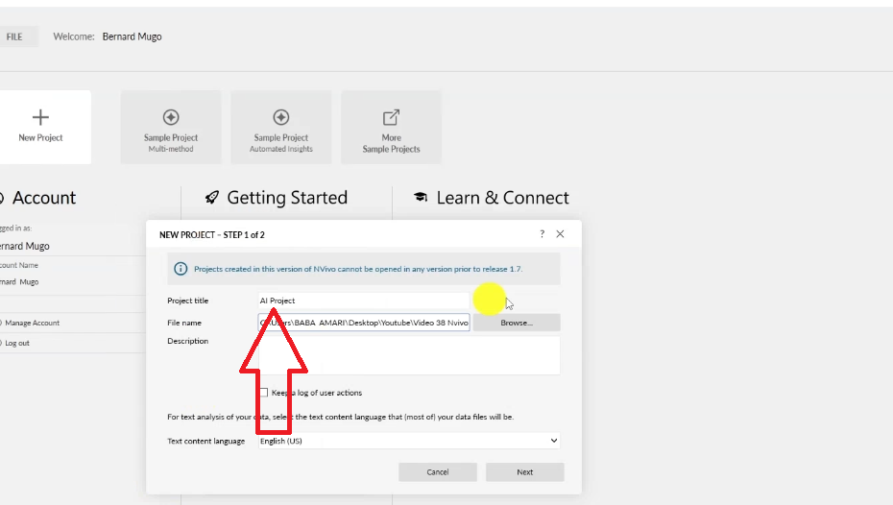Click the New Project plus icon
Viewport: 893px width, 505px height.
pyautogui.click(x=40, y=117)
